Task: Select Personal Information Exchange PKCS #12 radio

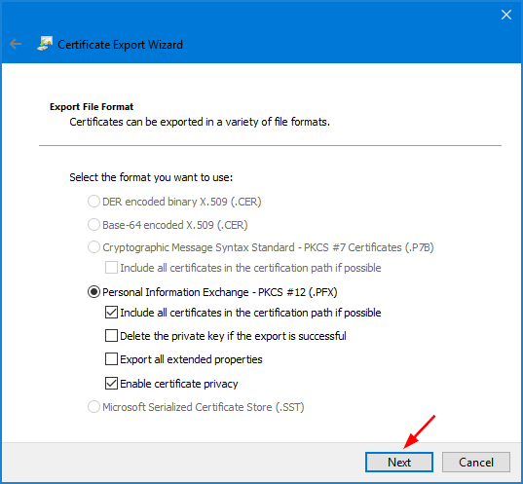Action: click(93, 292)
